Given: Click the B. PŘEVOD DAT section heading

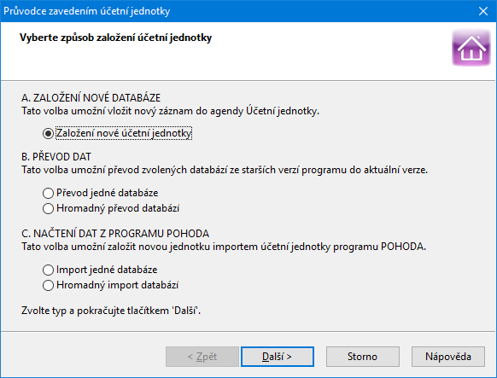Looking at the screenshot, I should (x=56, y=157).
